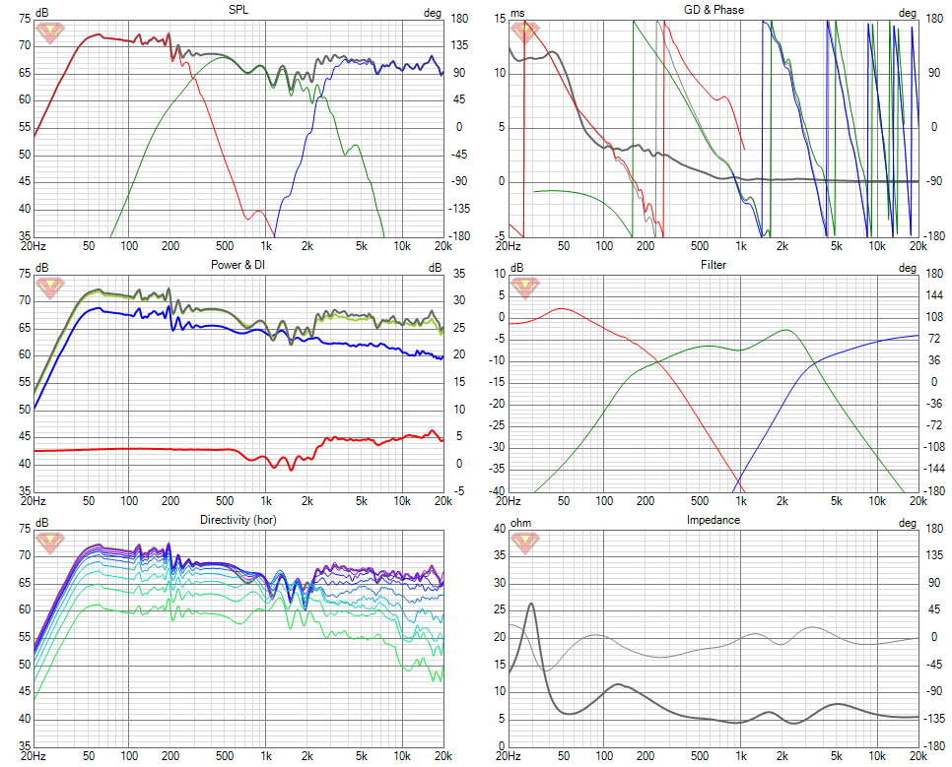Click the Power & DI chart title
This screenshot has width=952, height=767.
point(238,265)
